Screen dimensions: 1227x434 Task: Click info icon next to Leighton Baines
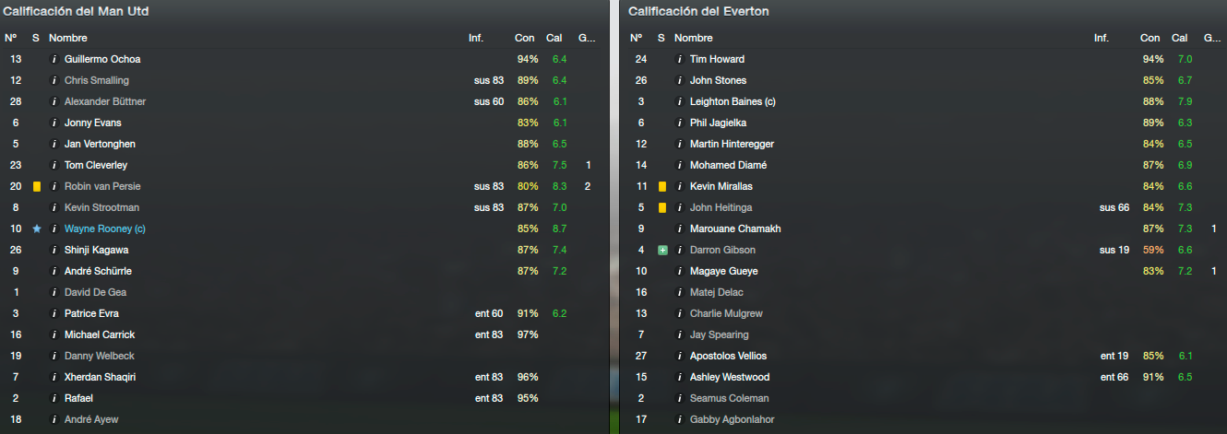(x=680, y=101)
